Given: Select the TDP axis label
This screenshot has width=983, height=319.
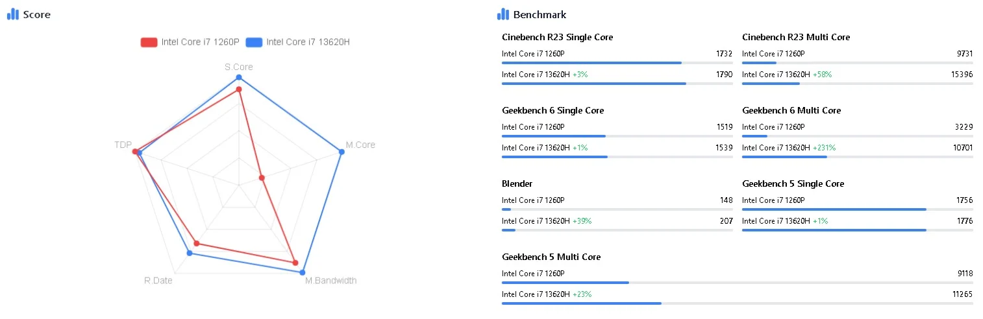Looking at the screenshot, I should coord(123,145).
